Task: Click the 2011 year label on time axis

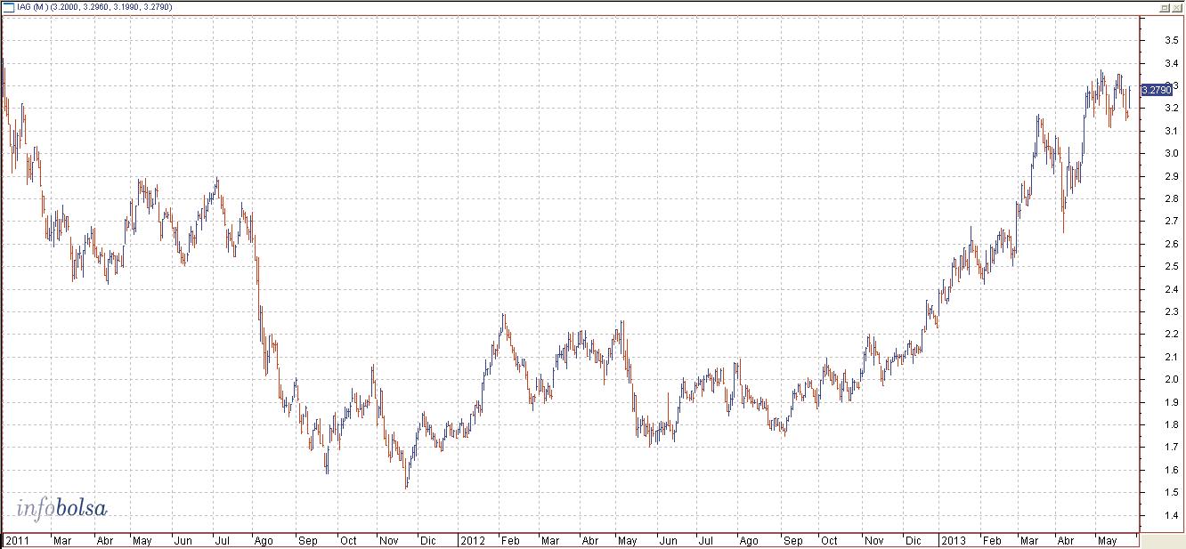Action: pyautogui.click(x=16, y=541)
